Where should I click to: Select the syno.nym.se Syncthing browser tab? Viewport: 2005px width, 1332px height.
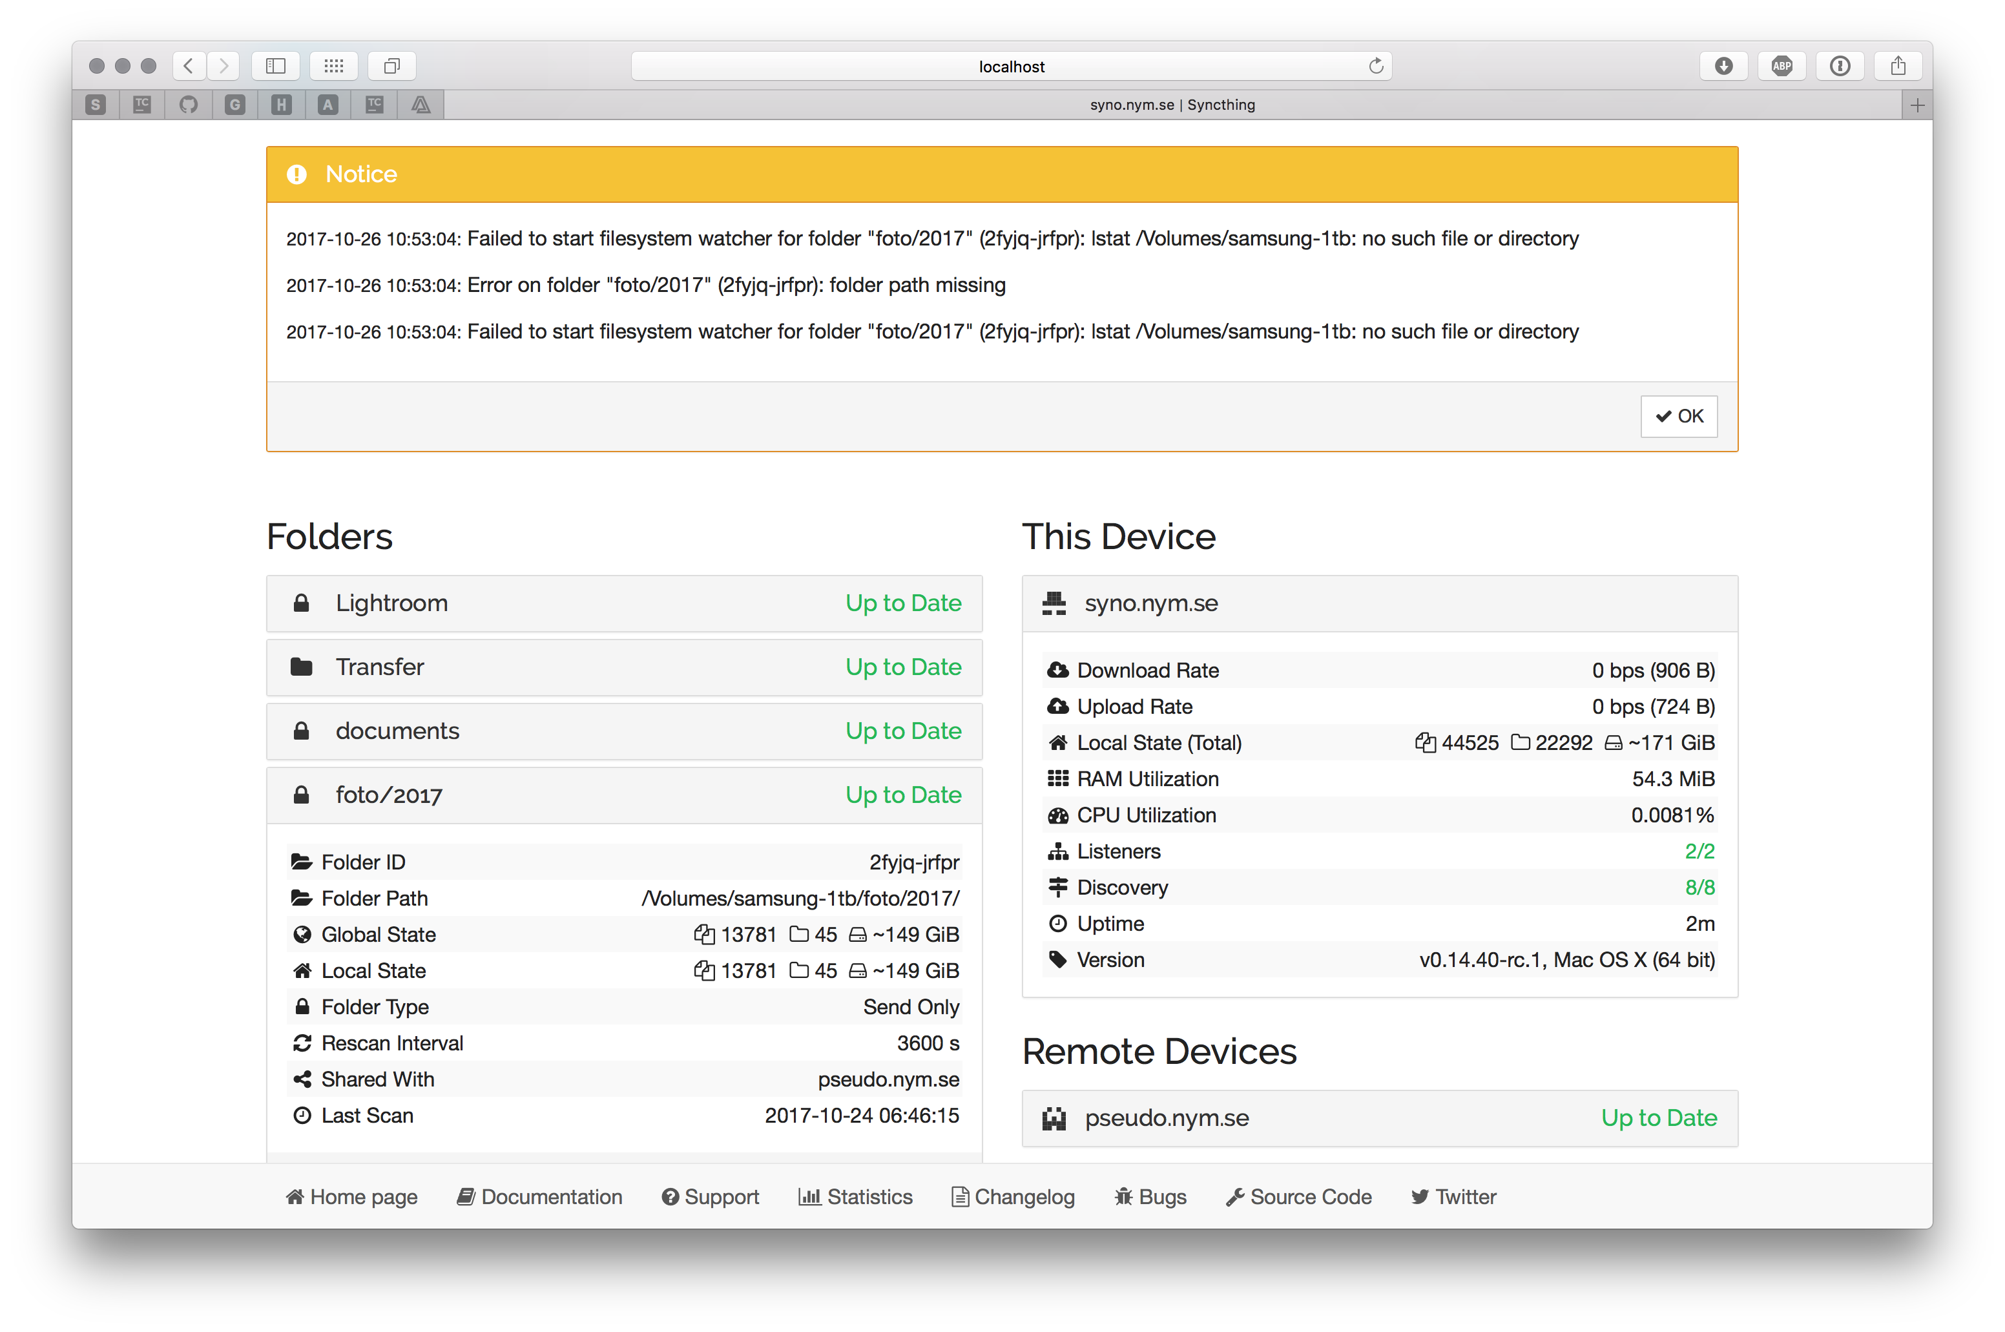(x=1172, y=105)
